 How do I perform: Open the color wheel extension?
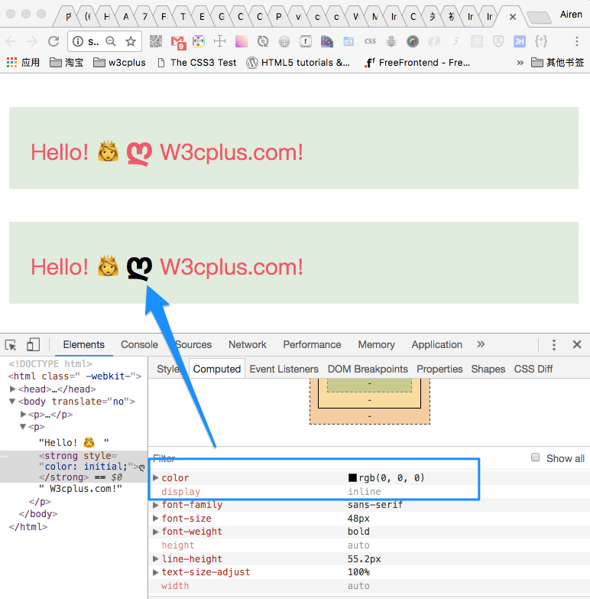(413, 41)
